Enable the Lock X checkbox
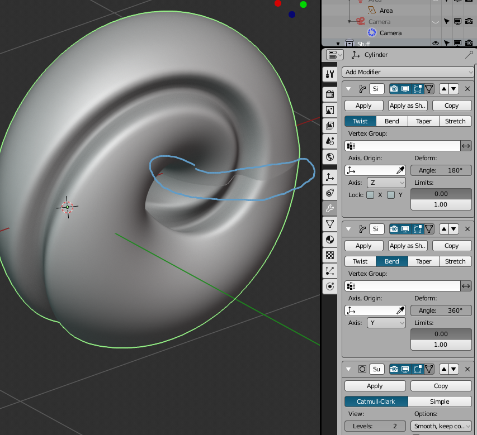The height and width of the screenshot is (435, 477). (370, 195)
